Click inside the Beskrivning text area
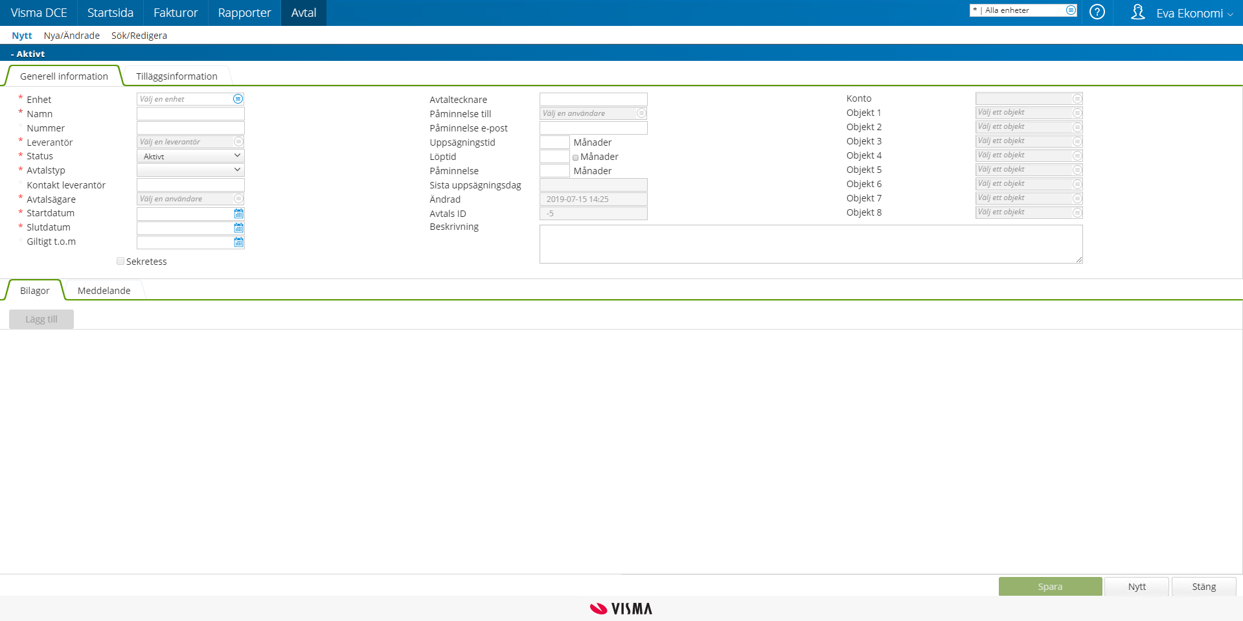This screenshot has height=621, width=1243. point(810,244)
